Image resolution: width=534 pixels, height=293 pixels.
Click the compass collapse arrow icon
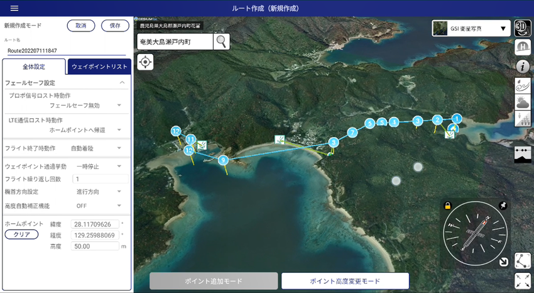click(x=503, y=262)
